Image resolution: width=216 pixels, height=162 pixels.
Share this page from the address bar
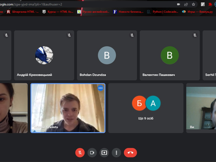tap(186, 4)
